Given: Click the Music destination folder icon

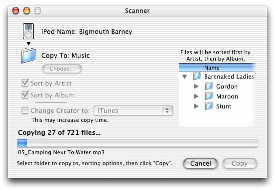Looking at the screenshot, I should (29, 56).
